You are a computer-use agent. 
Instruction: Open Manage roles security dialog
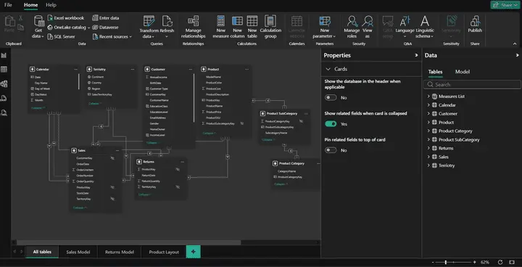(352, 27)
